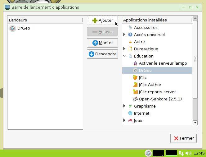Select the JClic entry label

143,77
